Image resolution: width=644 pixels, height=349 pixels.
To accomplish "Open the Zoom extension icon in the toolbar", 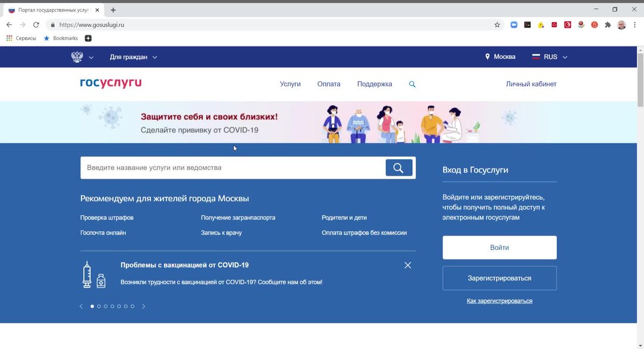I will 513,24.
